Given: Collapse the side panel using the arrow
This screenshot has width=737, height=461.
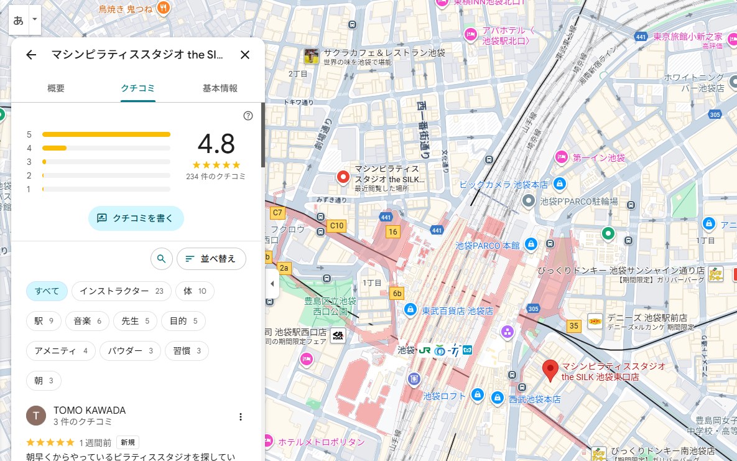Looking at the screenshot, I should click(272, 284).
